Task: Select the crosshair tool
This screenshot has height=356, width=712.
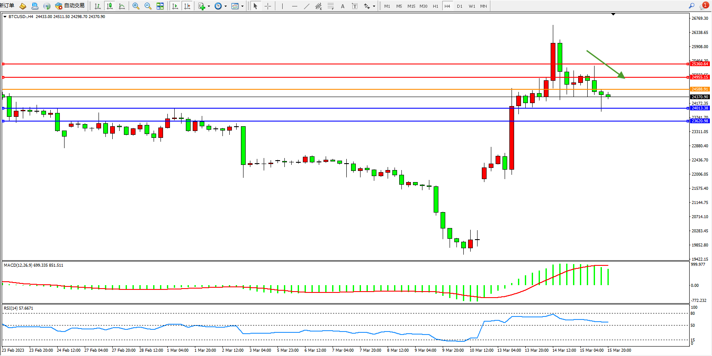Action: click(268, 6)
